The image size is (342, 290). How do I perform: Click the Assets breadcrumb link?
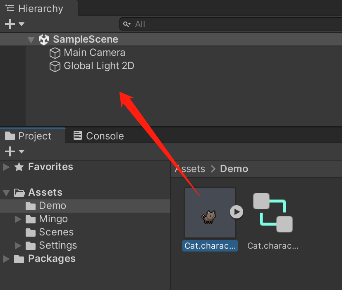pos(190,169)
